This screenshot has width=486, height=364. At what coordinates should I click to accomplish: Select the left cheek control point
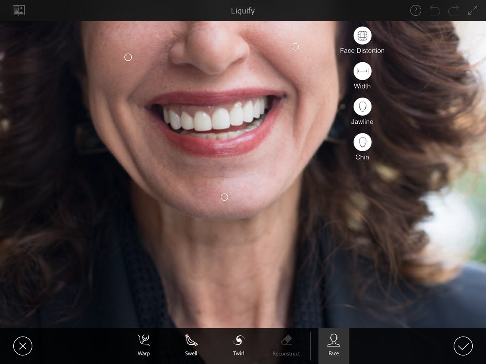pos(128,57)
